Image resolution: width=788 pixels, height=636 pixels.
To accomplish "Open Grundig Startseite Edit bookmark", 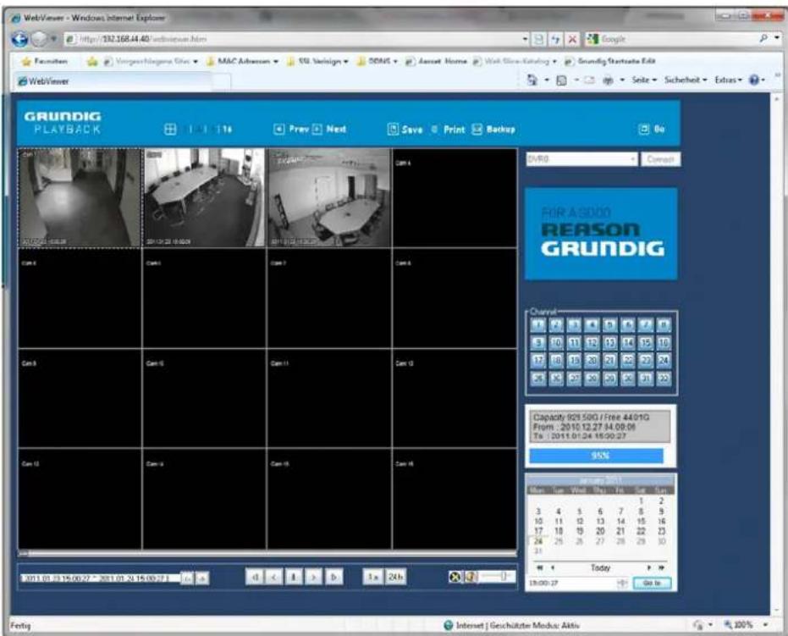I will point(610,61).
